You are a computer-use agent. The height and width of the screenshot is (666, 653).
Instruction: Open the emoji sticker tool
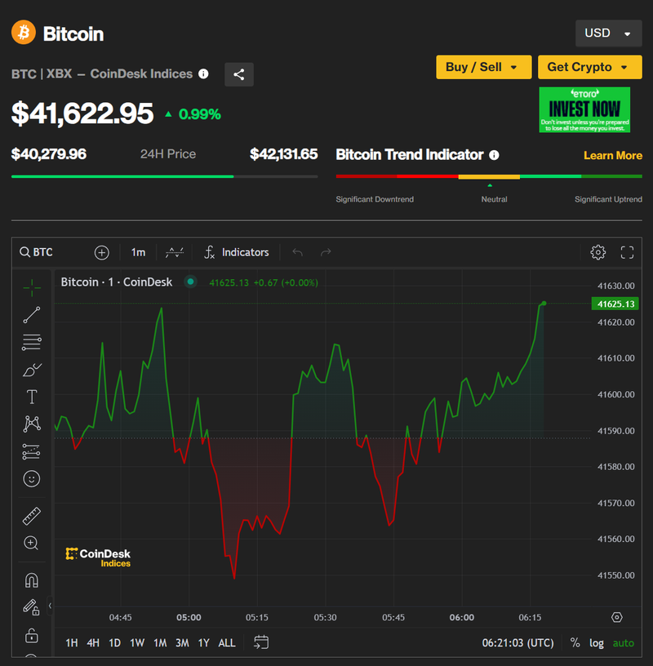32,478
